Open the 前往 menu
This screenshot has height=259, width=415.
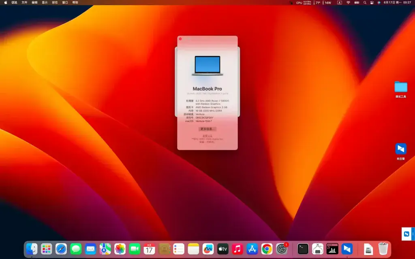click(x=55, y=2)
